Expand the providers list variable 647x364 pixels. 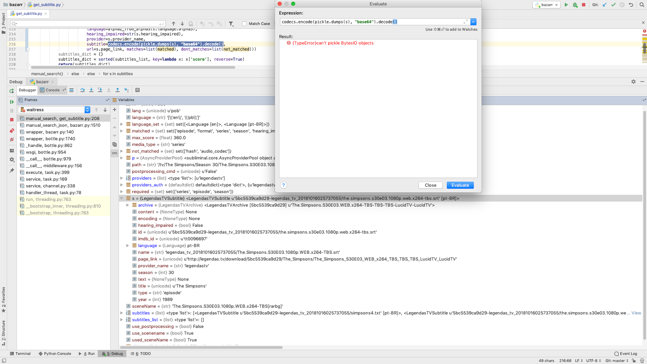(x=122, y=178)
